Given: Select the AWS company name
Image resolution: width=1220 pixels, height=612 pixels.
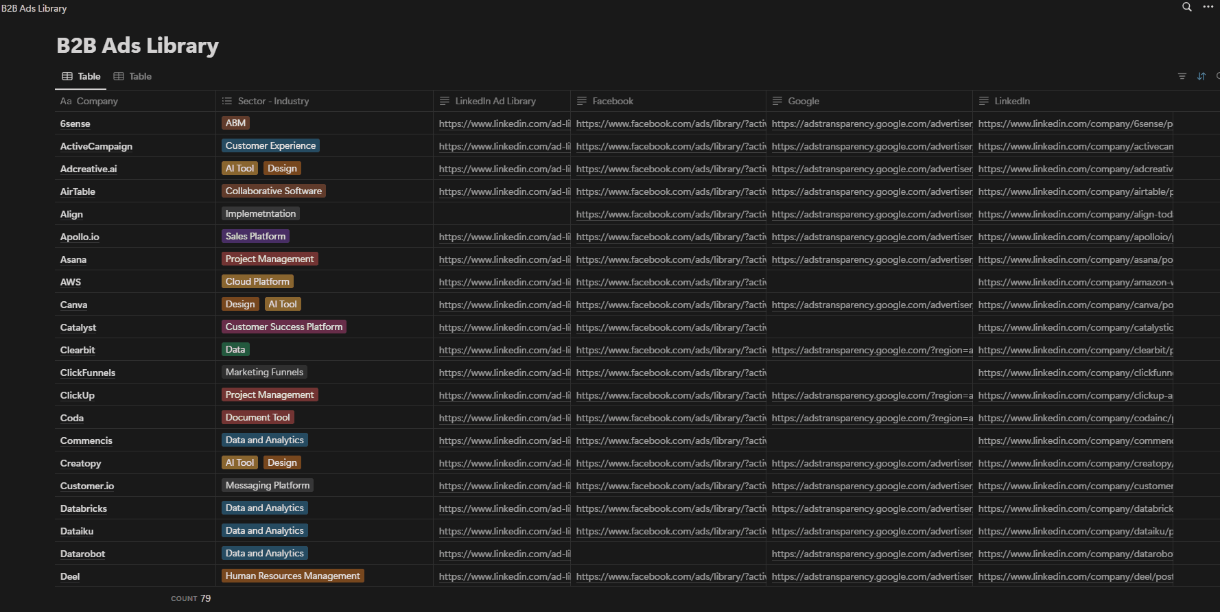Looking at the screenshot, I should tap(71, 282).
